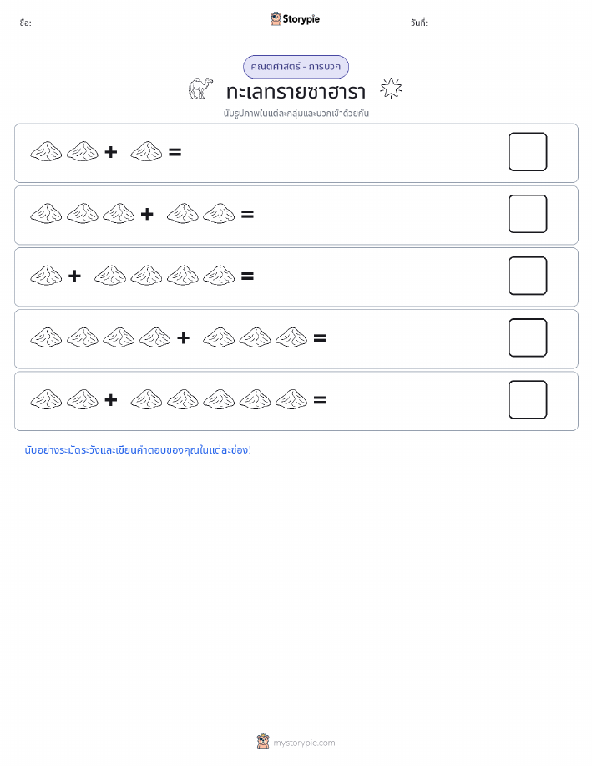Click the plus sign in the second row
Screen dimensions: 592x766
tap(146, 214)
